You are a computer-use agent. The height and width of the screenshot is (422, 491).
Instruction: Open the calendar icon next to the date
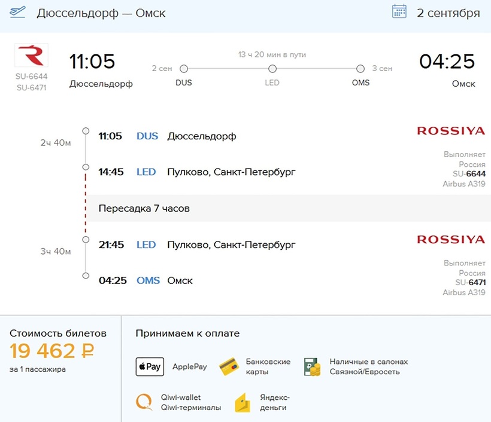click(x=399, y=12)
